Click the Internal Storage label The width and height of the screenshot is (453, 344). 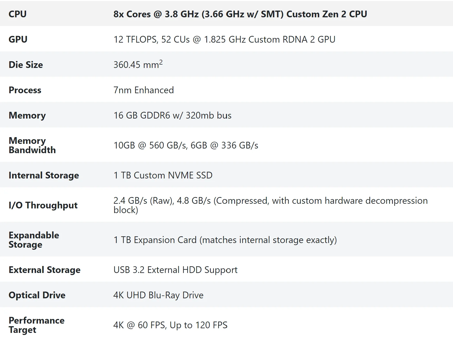pyautogui.click(x=44, y=175)
